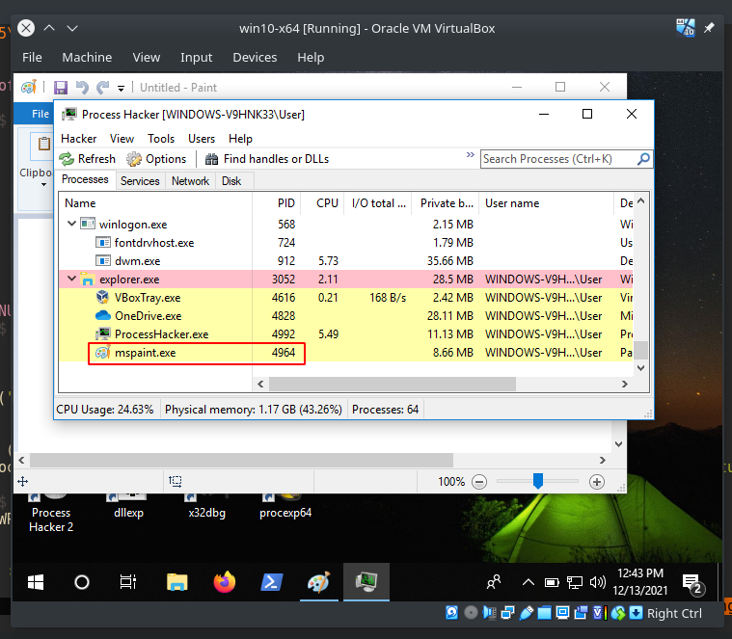Open Options gear in Process Hacker

[x=156, y=159]
